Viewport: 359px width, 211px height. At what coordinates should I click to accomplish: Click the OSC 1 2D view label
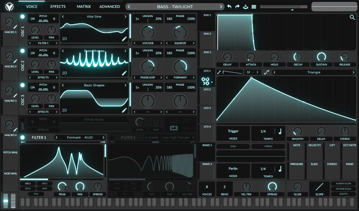click(x=65, y=39)
